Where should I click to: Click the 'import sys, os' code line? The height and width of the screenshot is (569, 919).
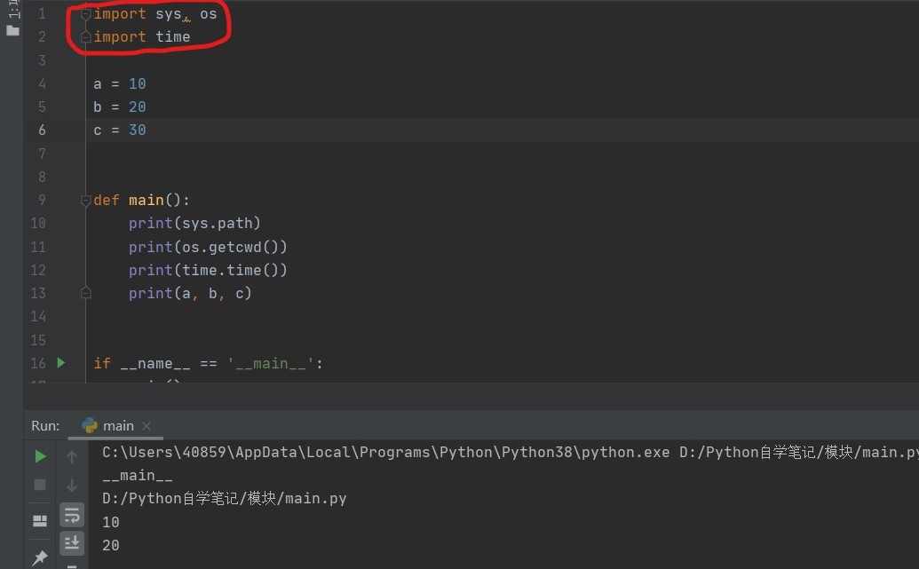(x=155, y=14)
